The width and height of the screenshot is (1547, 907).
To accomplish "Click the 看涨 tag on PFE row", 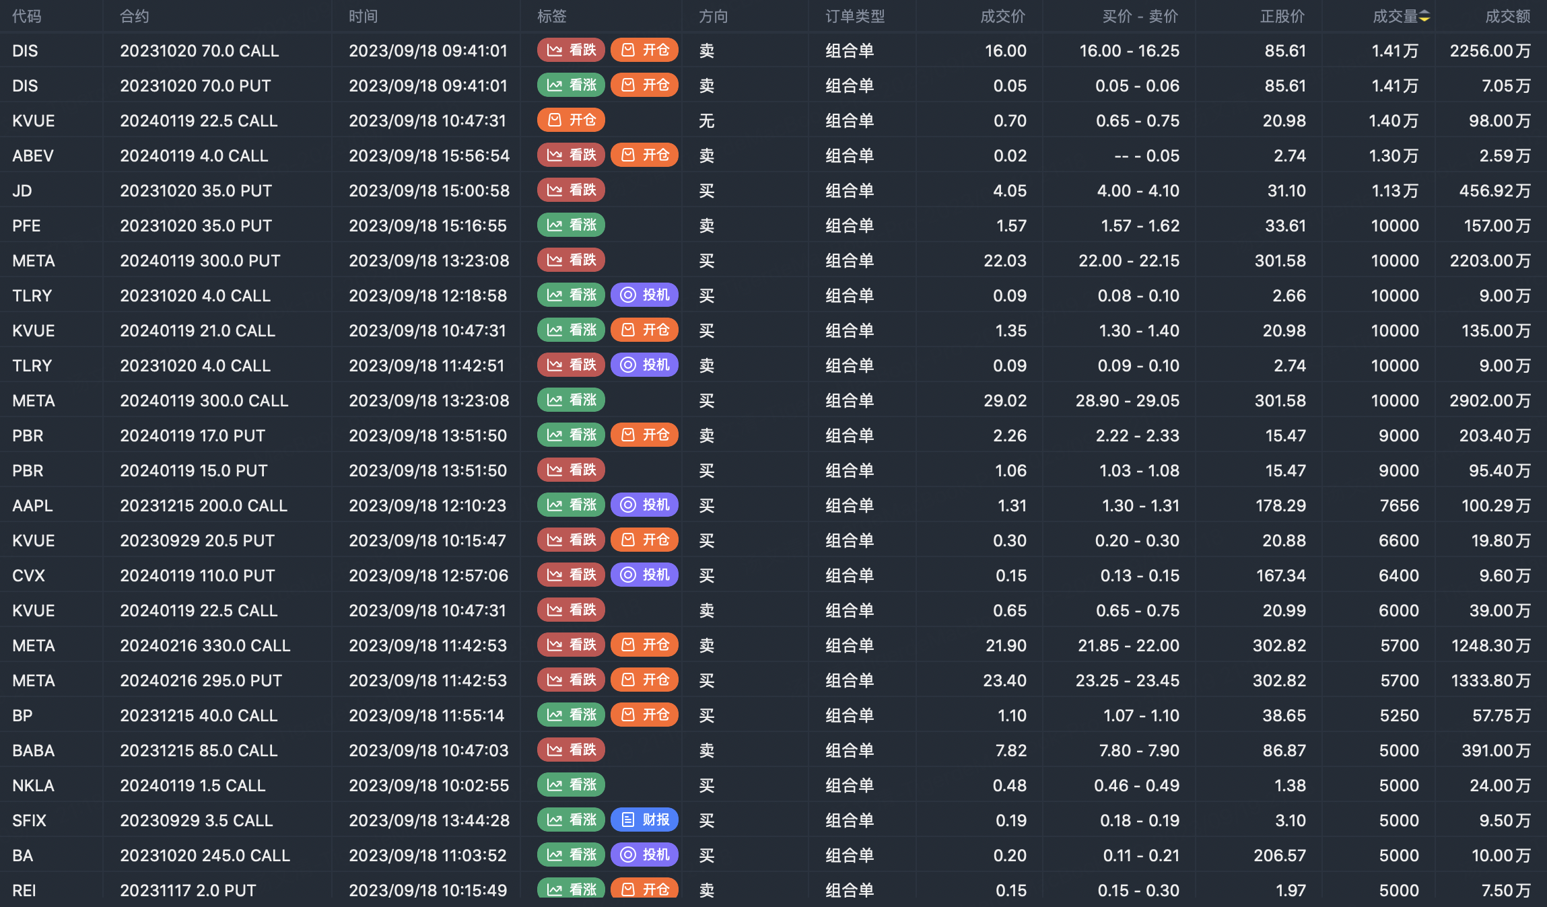I will tap(571, 225).
